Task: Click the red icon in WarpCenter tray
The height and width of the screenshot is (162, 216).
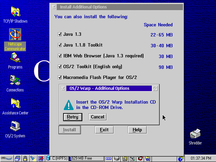Action: point(140,159)
